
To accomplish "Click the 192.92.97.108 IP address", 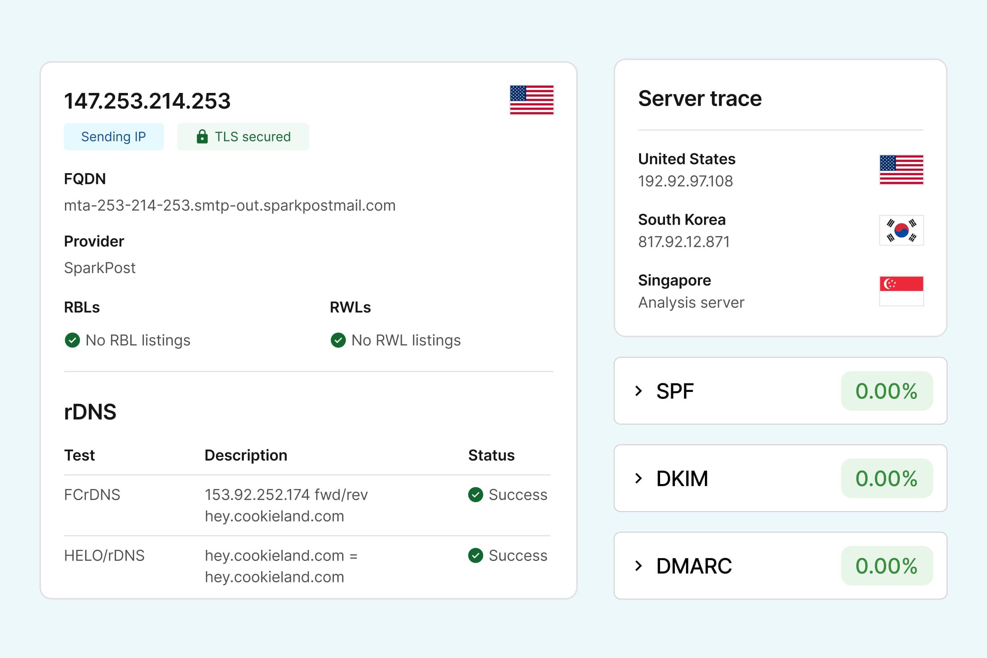I will point(685,181).
